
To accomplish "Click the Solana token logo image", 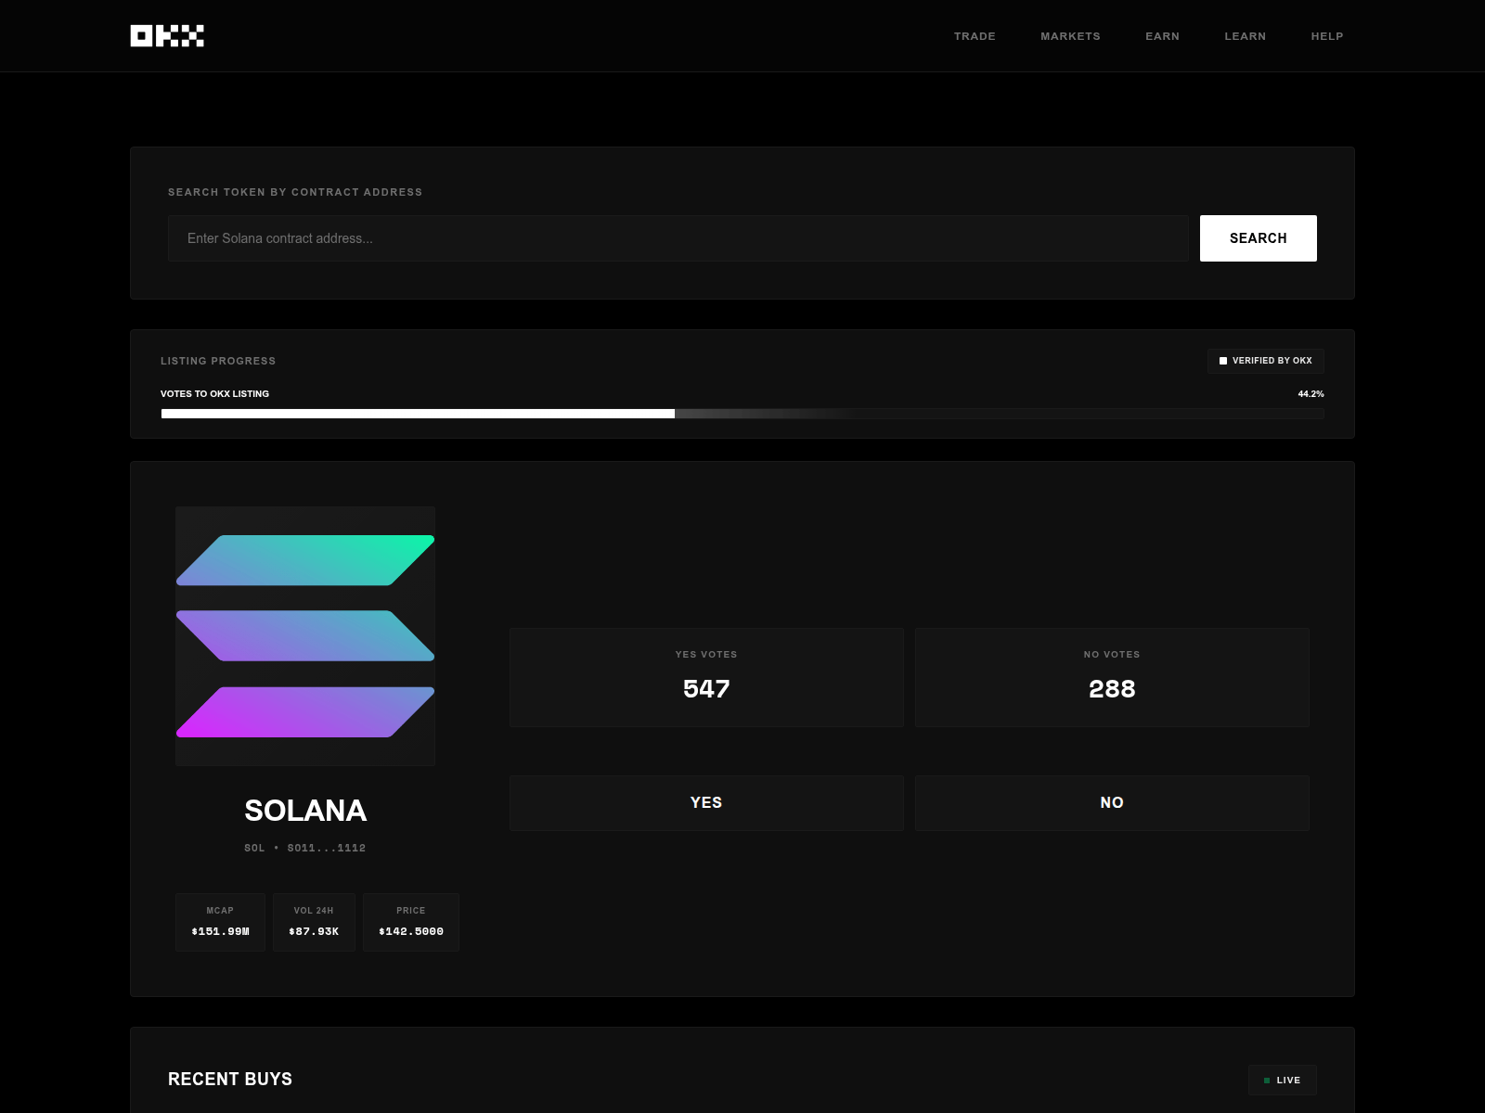I will click(x=304, y=635).
